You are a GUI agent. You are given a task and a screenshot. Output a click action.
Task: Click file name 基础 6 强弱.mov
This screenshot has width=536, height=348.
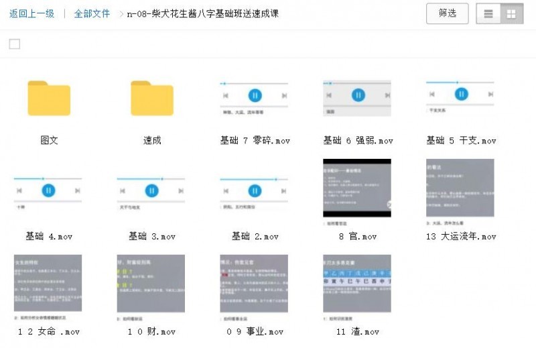(x=358, y=140)
